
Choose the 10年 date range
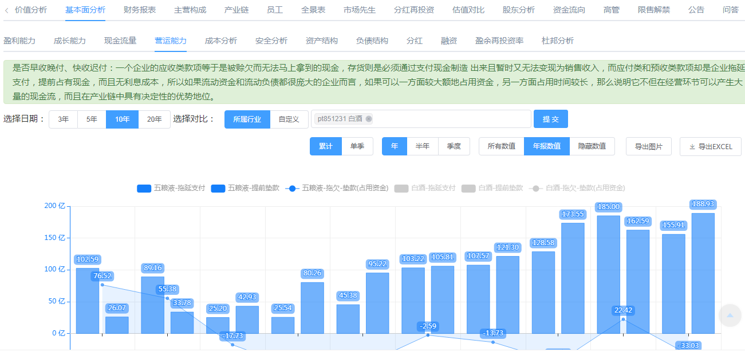click(123, 119)
